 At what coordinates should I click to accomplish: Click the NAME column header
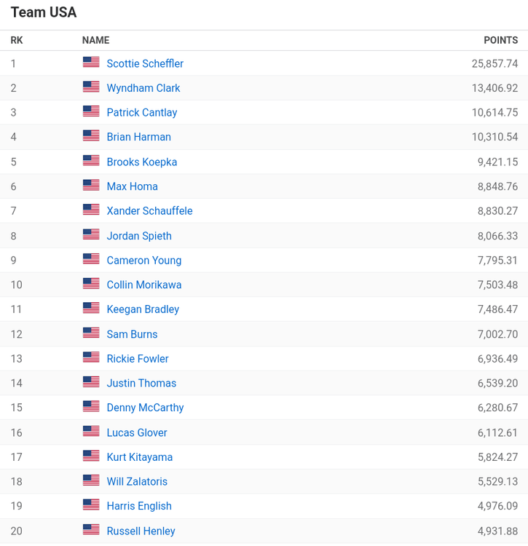tap(95, 41)
